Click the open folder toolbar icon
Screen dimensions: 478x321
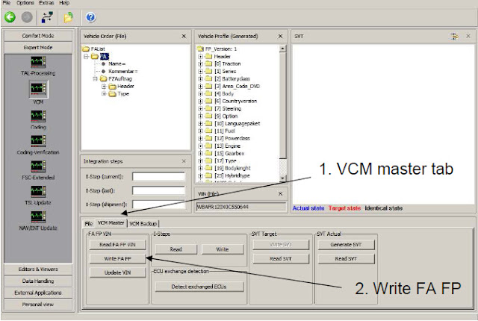tap(68, 17)
